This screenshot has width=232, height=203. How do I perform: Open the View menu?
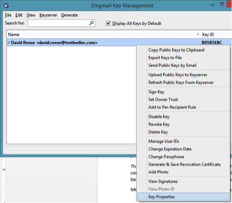tap(31, 15)
